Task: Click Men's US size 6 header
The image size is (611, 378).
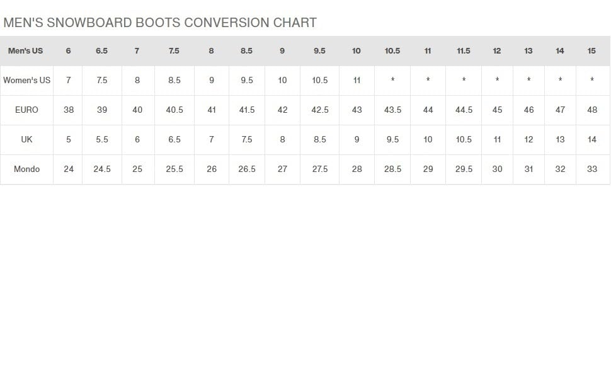Action: coord(68,50)
